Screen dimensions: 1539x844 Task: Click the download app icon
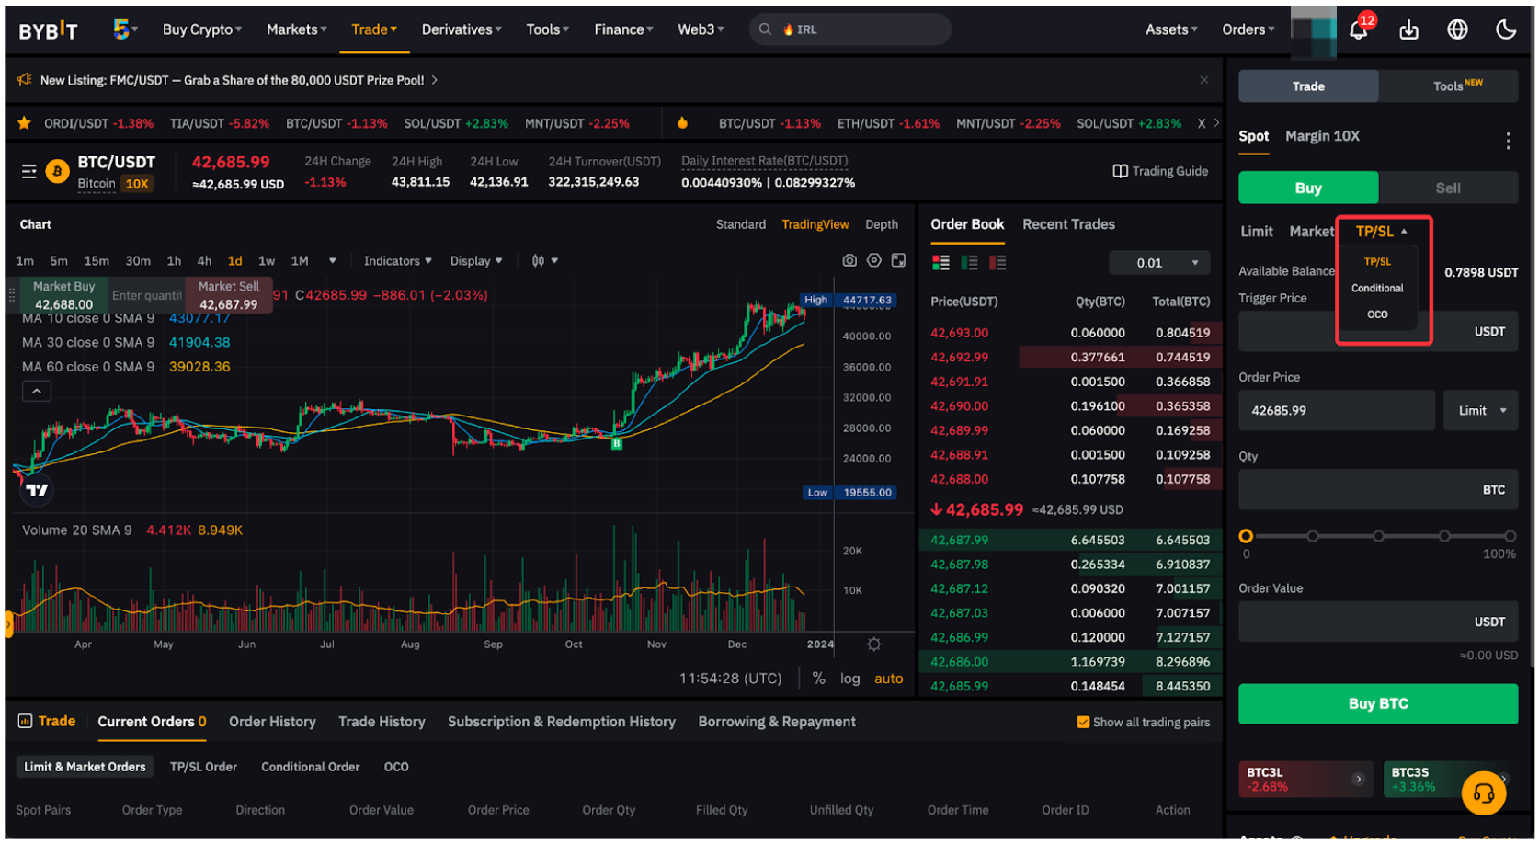pos(1408,30)
